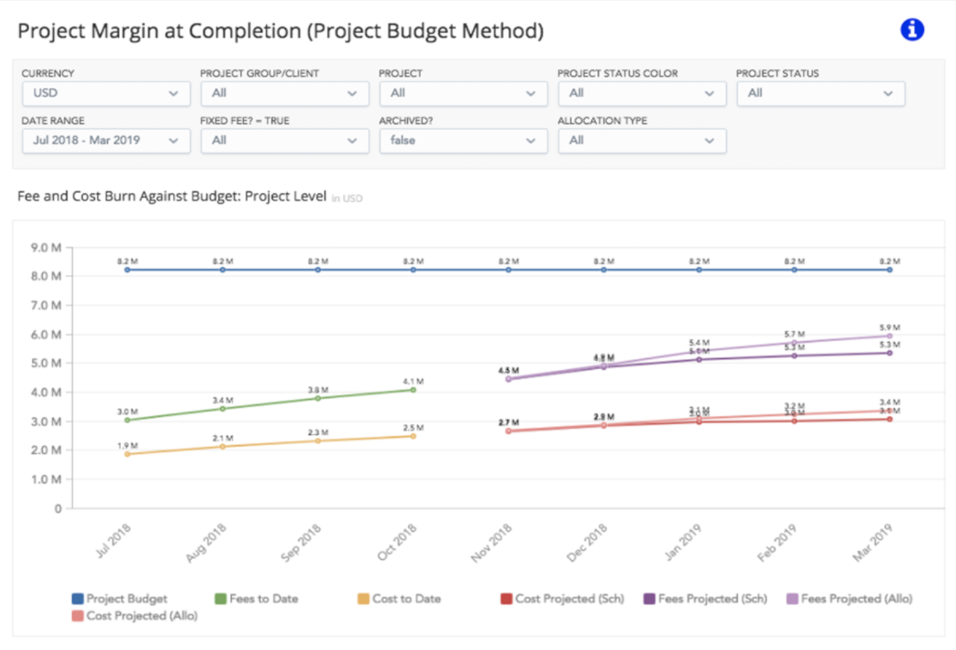Click the Fees Projected (Sch) purple swatch
The height and width of the screenshot is (650, 956).
pyautogui.click(x=649, y=599)
